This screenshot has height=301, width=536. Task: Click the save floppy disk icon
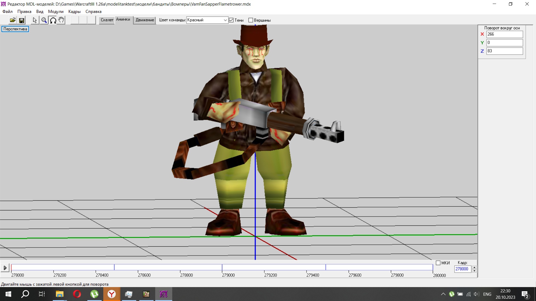(21, 20)
